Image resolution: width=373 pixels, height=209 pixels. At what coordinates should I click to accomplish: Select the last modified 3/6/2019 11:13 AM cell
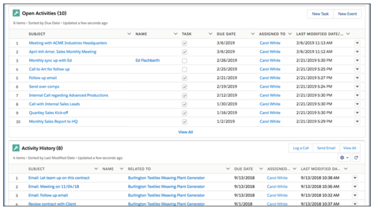point(314,43)
